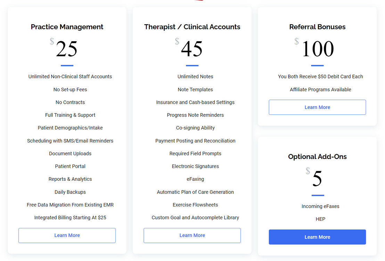Click 'HEP' add-on text
Viewport: 385px width, 261px height.
[x=320, y=219]
